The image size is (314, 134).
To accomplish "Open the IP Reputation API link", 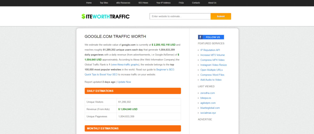I will tap(210, 50).
